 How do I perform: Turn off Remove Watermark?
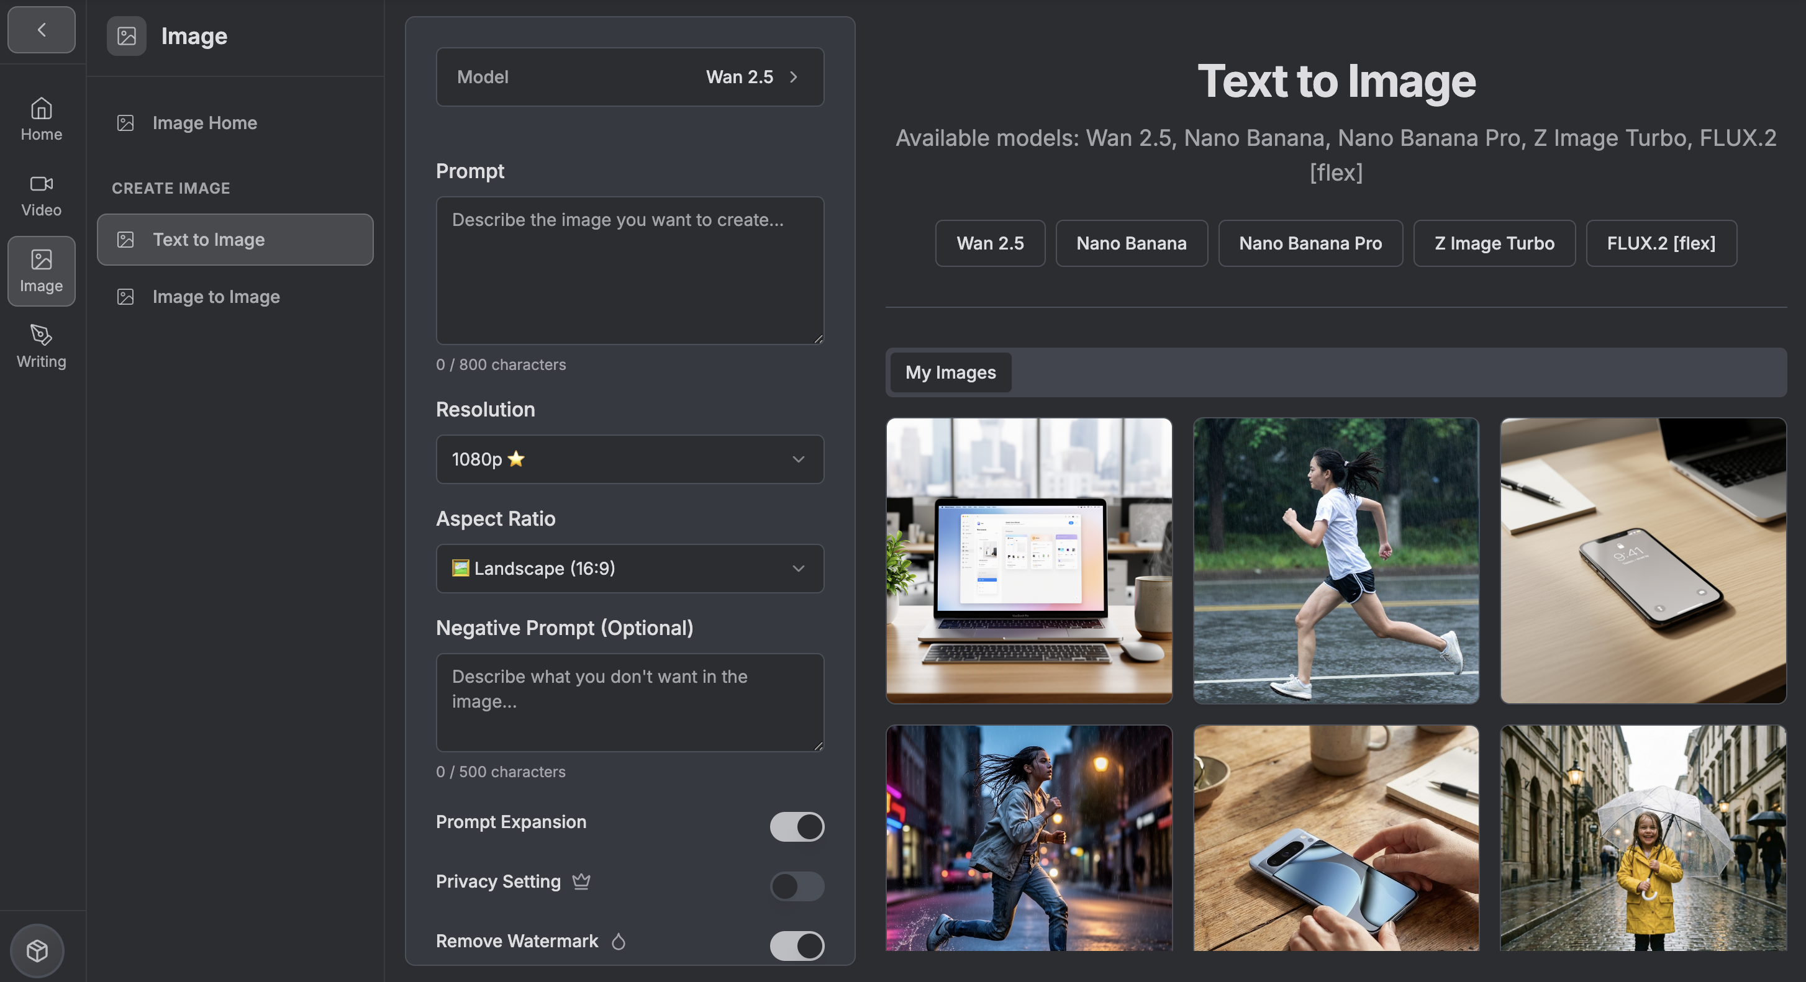point(797,946)
